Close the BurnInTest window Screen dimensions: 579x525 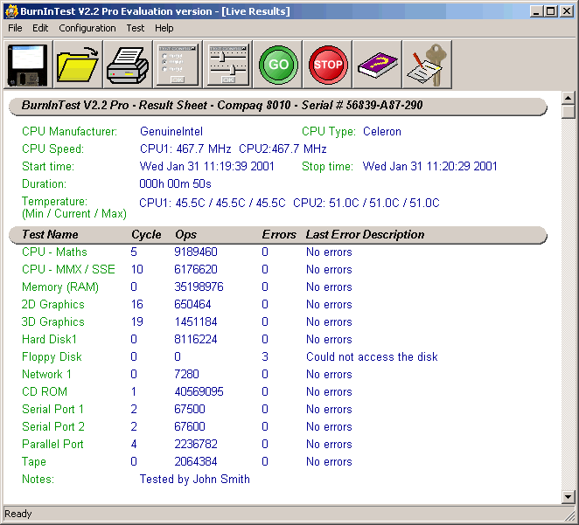566,11
